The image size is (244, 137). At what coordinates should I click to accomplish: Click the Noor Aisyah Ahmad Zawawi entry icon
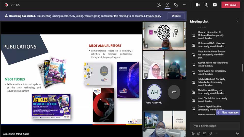(193, 55)
